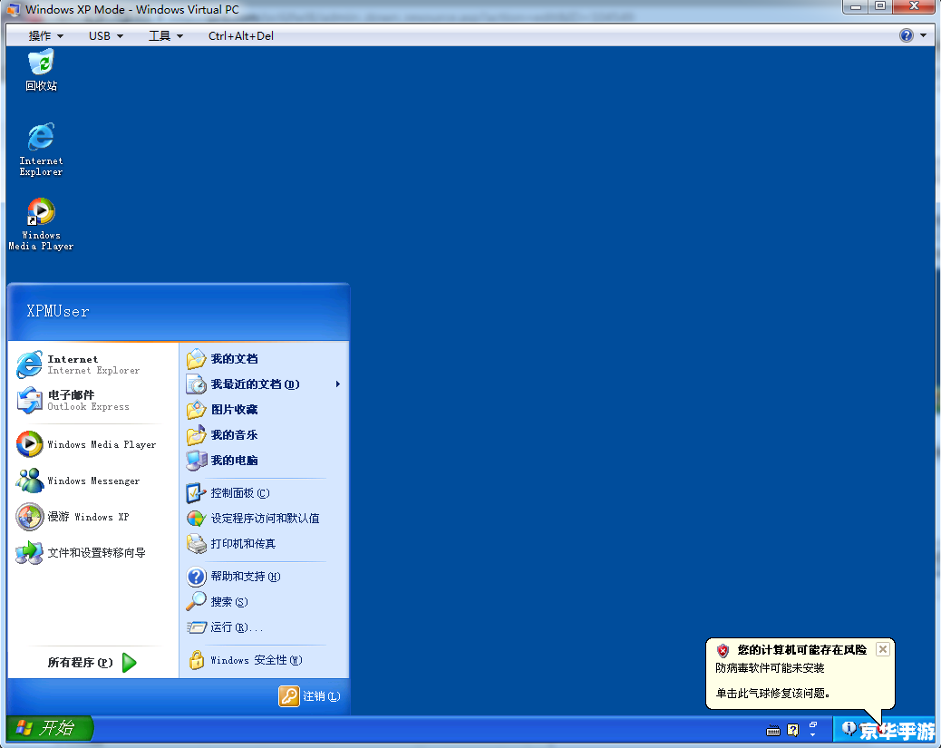Open the 工具 dropdown menu

point(166,36)
